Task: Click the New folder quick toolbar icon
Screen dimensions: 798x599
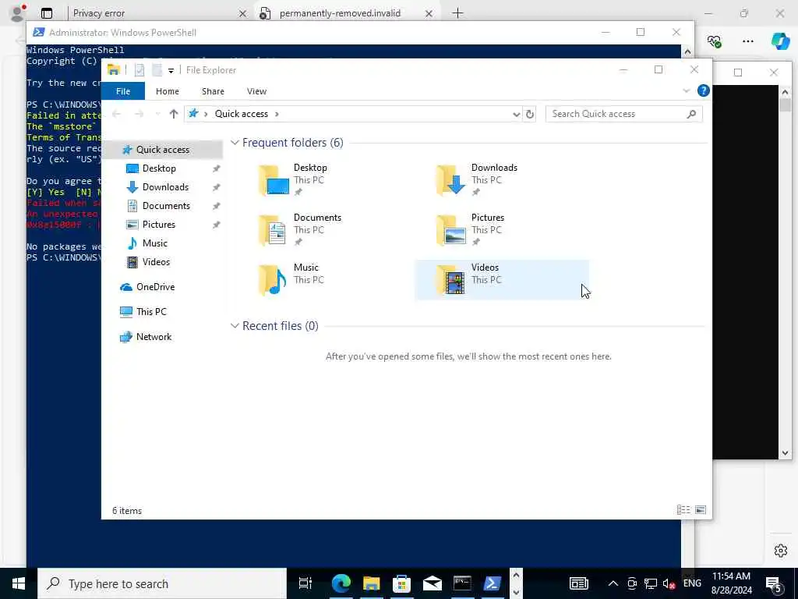Action: point(157,70)
